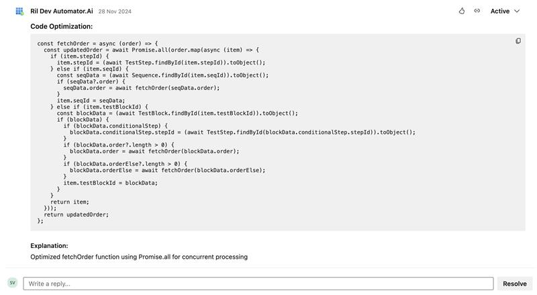
Task: Copy code snippet with clipboard icon
Action: [518, 41]
